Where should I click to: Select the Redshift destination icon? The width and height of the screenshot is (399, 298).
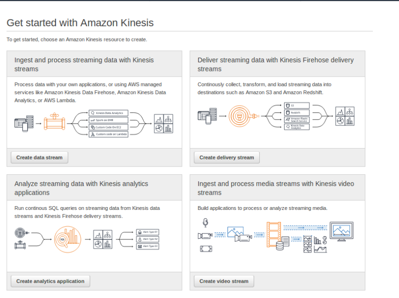click(288, 112)
